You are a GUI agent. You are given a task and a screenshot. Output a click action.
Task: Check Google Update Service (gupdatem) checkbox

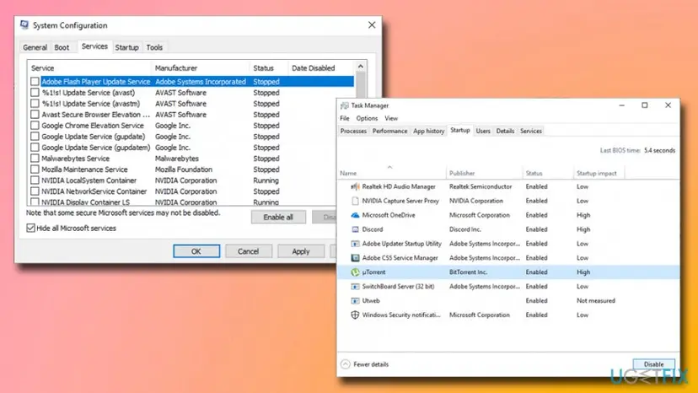(x=35, y=148)
